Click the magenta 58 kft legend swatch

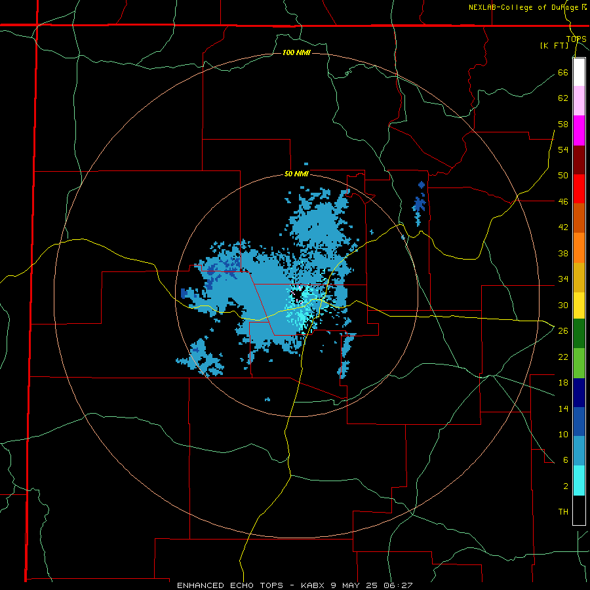click(579, 130)
